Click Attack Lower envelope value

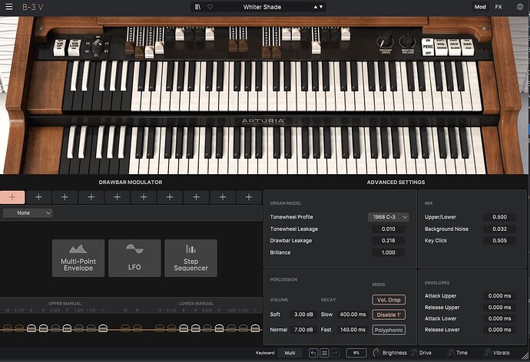(499, 318)
